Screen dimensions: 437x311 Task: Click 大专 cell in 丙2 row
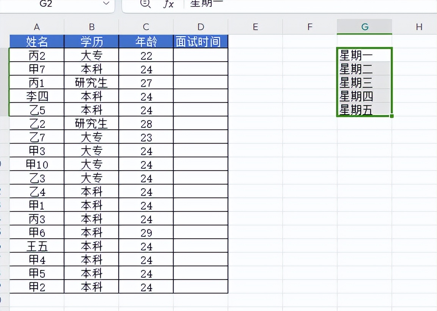[x=91, y=55]
